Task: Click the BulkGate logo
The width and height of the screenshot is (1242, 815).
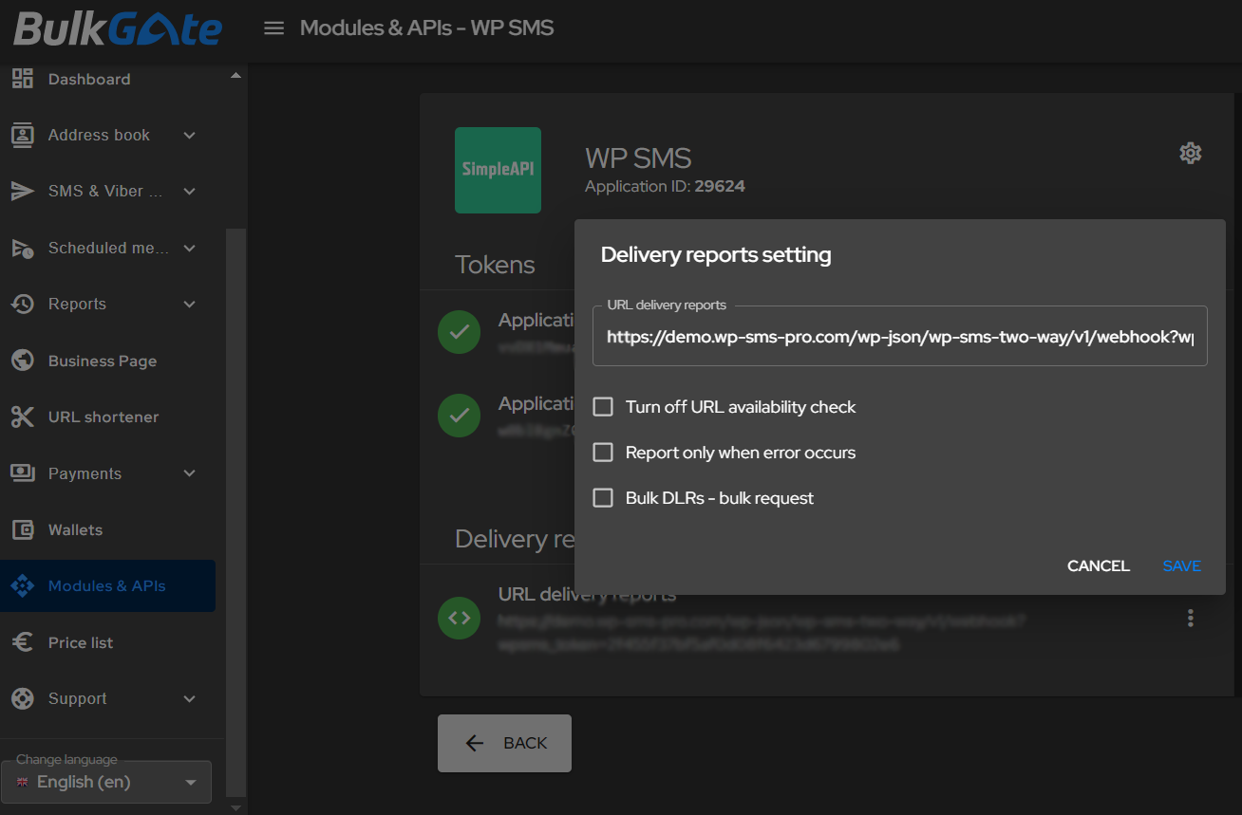Action: point(118,28)
